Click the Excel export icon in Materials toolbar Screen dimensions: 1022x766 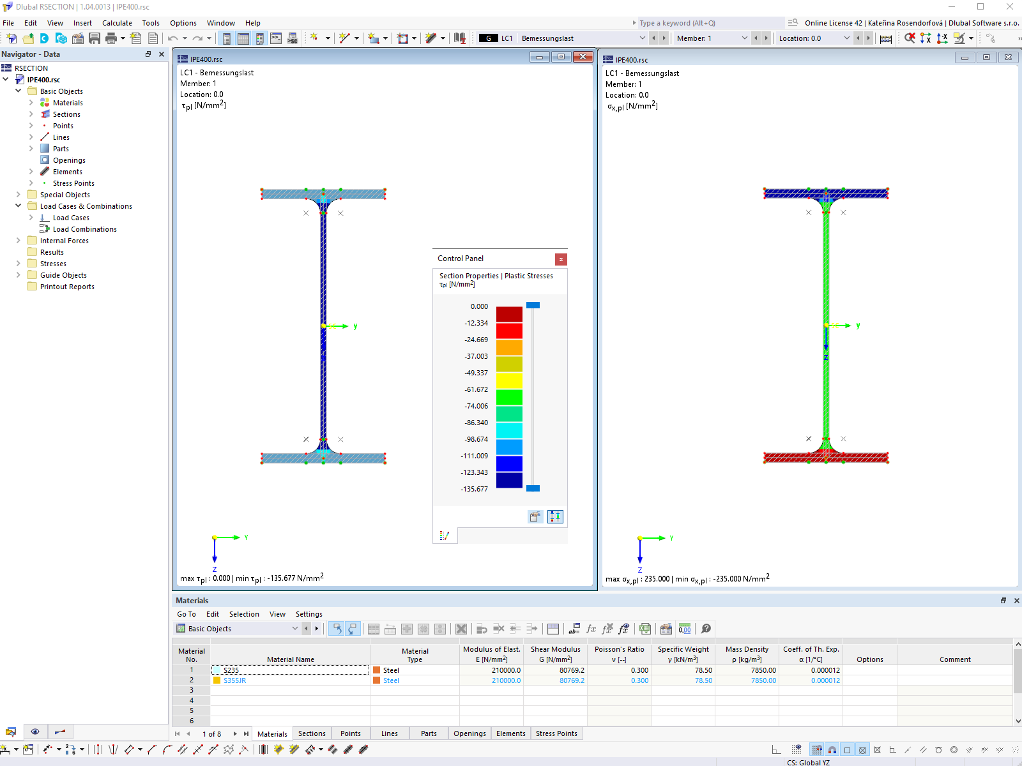(x=645, y=629)
